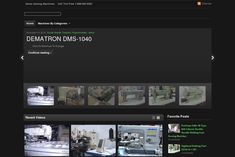This screenshot has width=235, height=157.
Task: Open the Programmables category link
Action: [79, 33]
